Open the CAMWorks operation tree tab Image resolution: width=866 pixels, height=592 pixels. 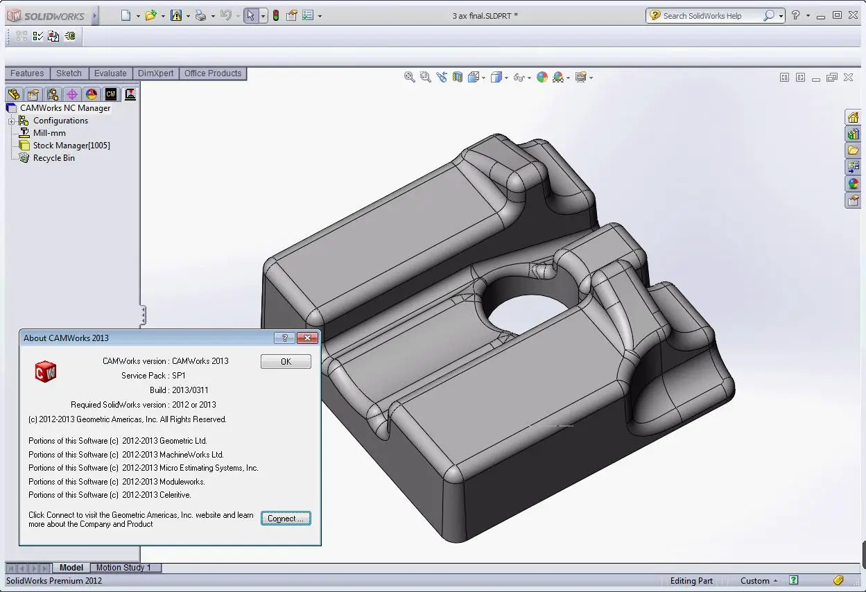(130, 94)
